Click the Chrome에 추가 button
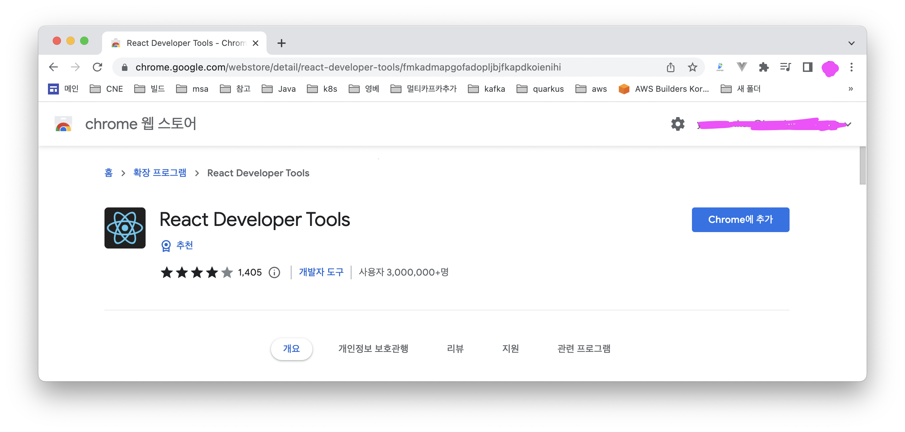Image resolution: width=905 pixels, height=432 pixels. pyautogui.click(x=740, y=219)
